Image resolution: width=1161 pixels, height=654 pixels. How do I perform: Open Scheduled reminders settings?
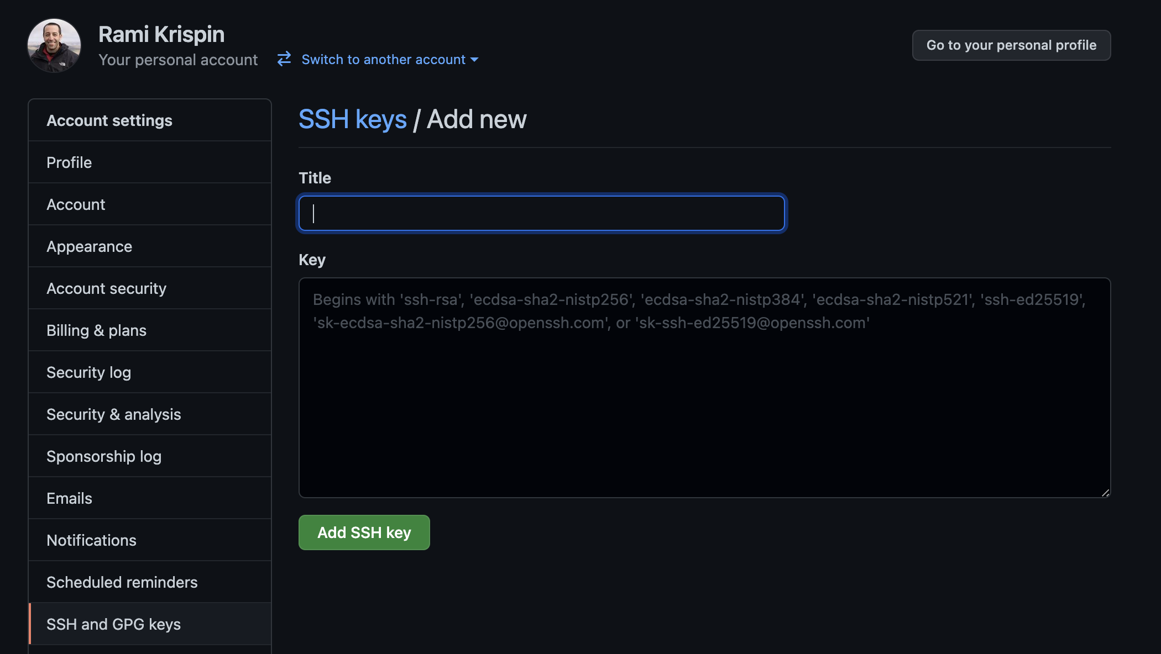click(122, 582)
